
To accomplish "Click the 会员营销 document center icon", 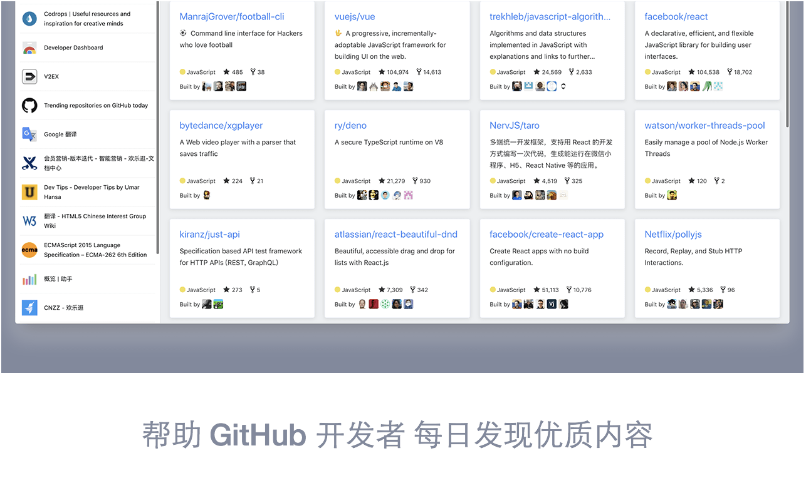I will point(29,163).
